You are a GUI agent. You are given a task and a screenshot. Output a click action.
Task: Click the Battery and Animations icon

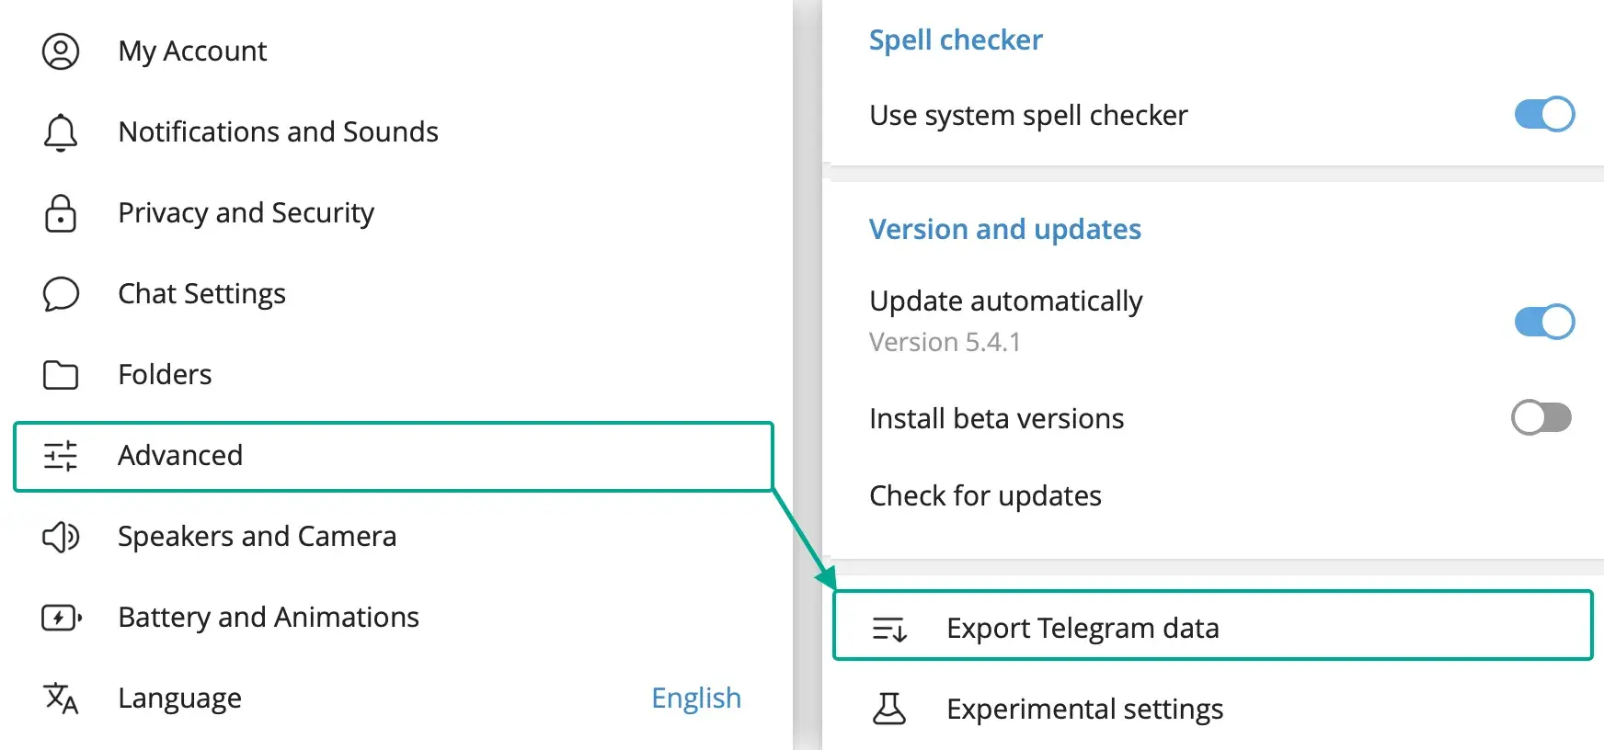pos(61,618)
